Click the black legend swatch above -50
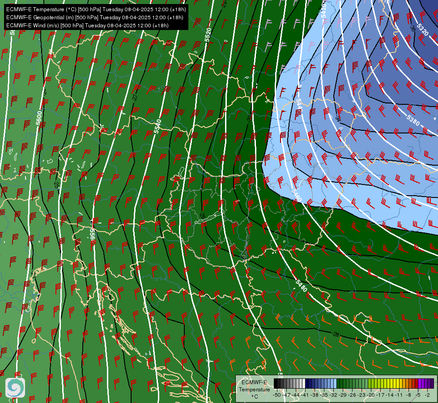The width and height of the screenshot is (438, 403). (x=276, y=383)
